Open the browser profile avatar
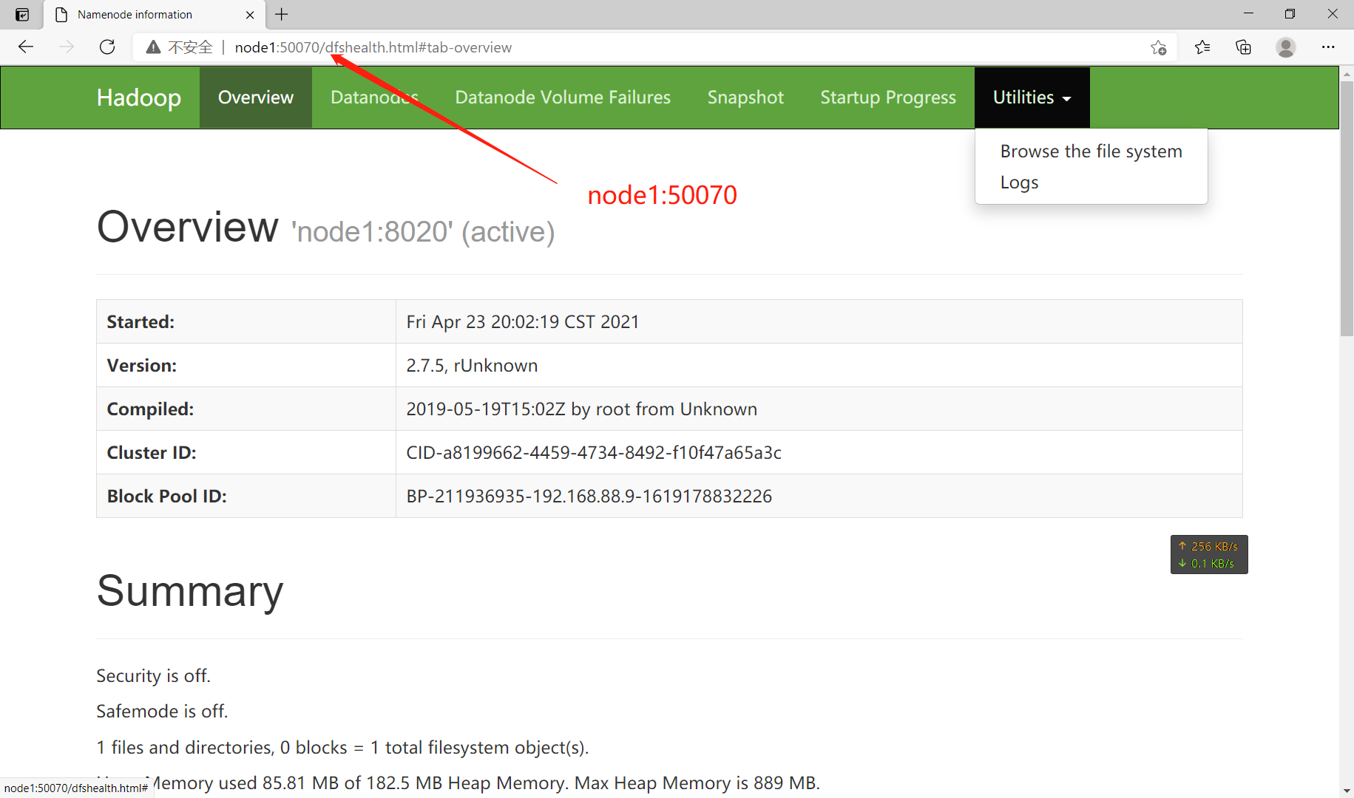Viewport: 1354px width, 798px height. point(1286,47)
